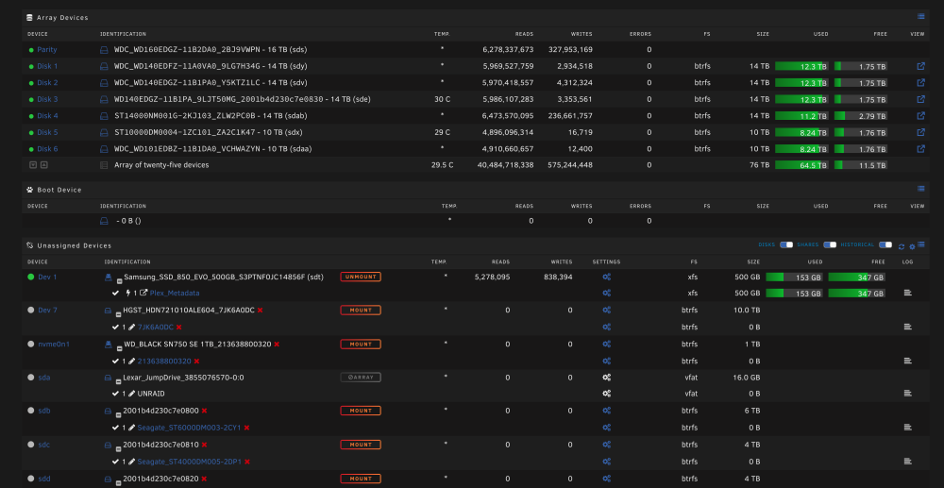
Task: Remove the HGST_HDN721010ALE604 device with red X
Action: [x=261, y=311]
